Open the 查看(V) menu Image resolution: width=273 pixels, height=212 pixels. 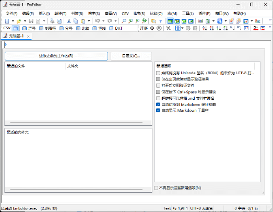tap(111, 14)
